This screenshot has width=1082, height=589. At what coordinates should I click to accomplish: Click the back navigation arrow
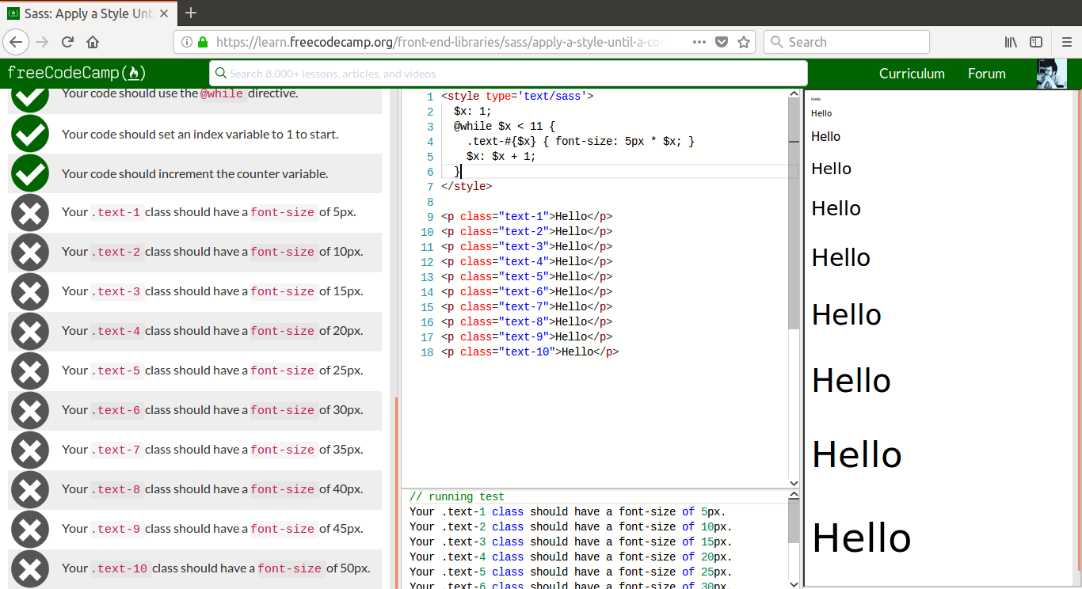coord(16,42)
